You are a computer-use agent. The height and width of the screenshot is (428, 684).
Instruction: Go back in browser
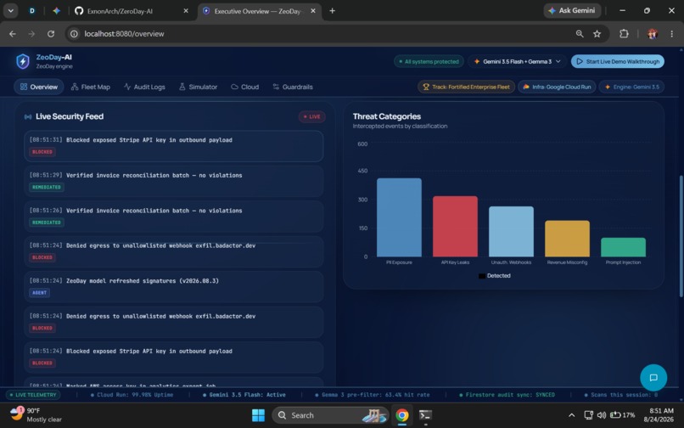point(12,34)
